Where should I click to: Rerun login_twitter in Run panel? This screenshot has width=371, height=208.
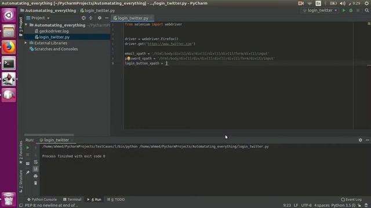[x=28, y=148]
